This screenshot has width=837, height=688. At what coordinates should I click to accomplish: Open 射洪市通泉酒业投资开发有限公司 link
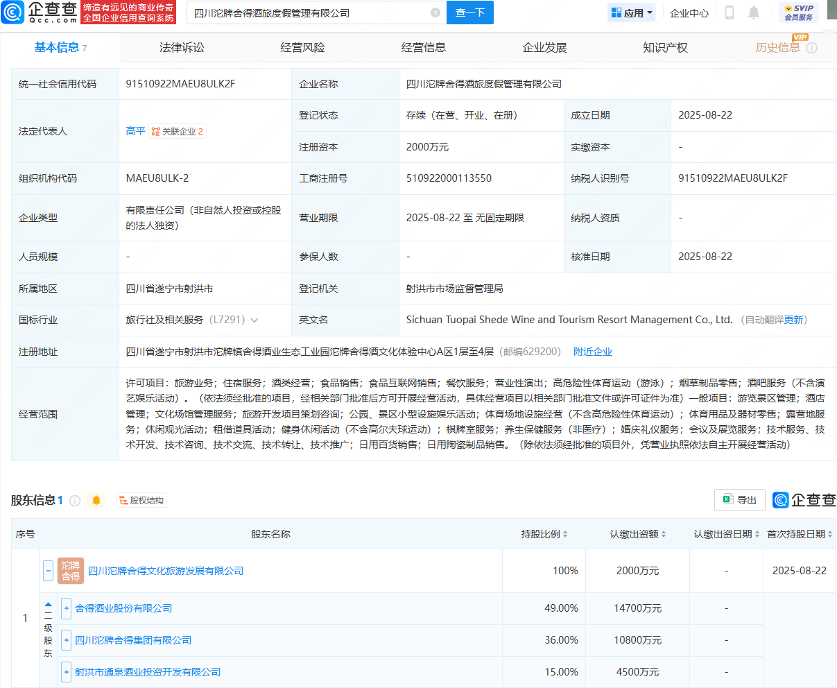pyautogui.click(x=148, y=672)
